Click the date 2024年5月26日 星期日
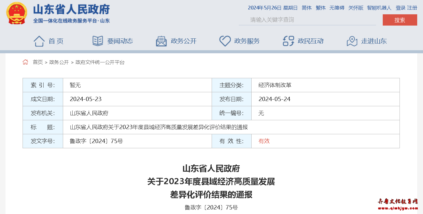This screenshot has width=423, height=214. point(273,8)
